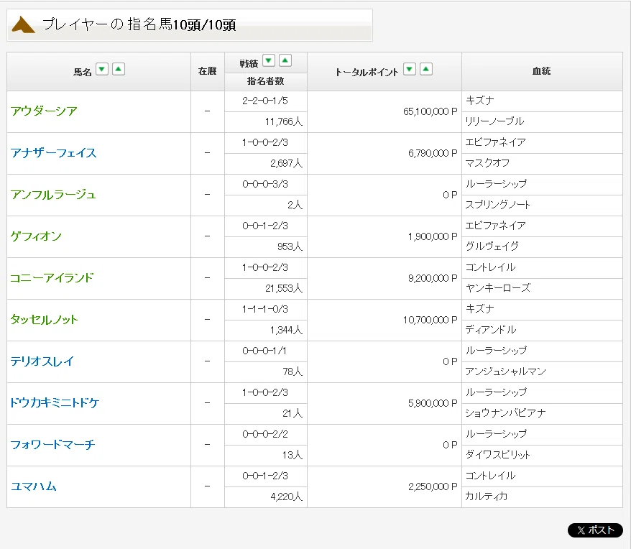This screenshot has height=549, width=631.
Task: Select bloodline グルヴェイグ
Action: [x=492, y=246]
